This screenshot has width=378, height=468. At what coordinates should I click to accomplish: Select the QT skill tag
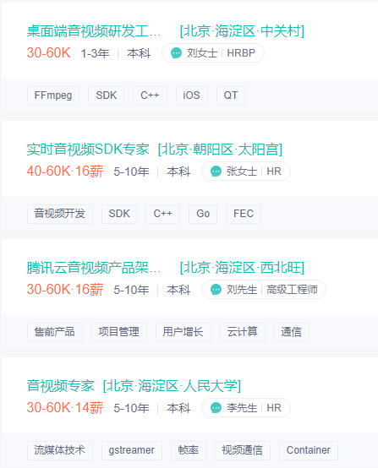coord(231,95)
